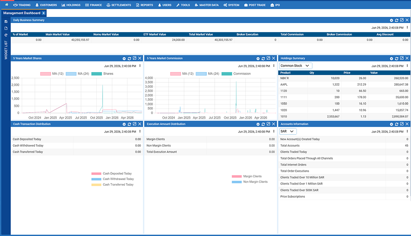Viewport: 411px width, 236px height.
Task: Refresh the 5 Years Market Commission widget
Action: [263, 59]
